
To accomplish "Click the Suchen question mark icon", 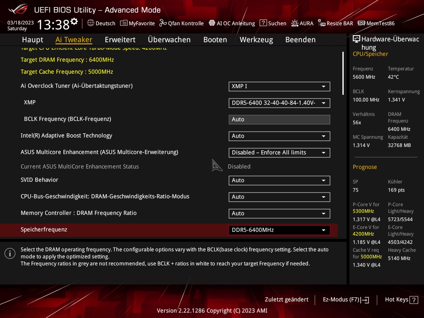I will coord(263,23).
